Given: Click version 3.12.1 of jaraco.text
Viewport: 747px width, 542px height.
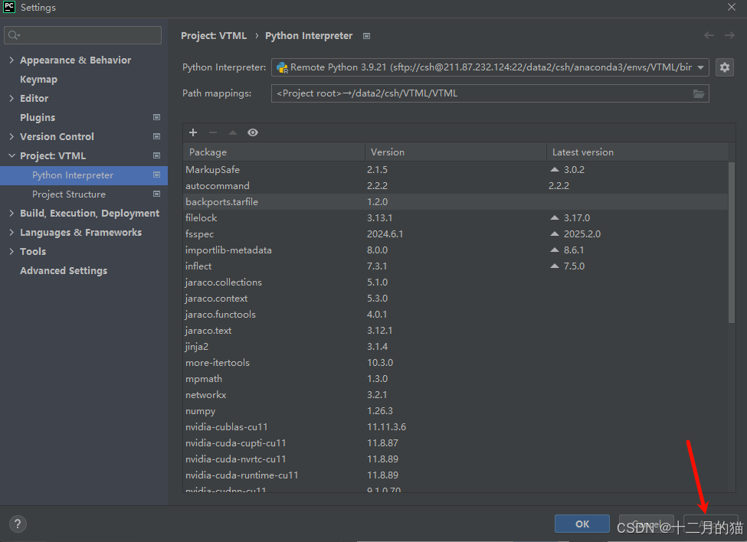Looking at the screenshot, I should click(380, 330).
